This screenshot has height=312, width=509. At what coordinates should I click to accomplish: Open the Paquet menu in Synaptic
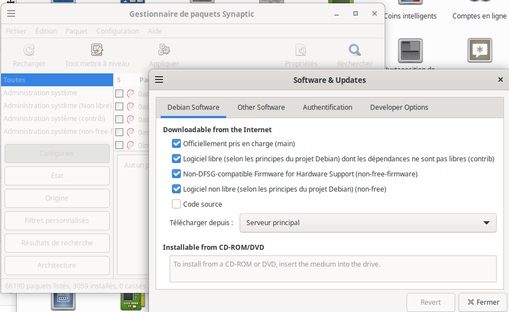tap(76, 31)
